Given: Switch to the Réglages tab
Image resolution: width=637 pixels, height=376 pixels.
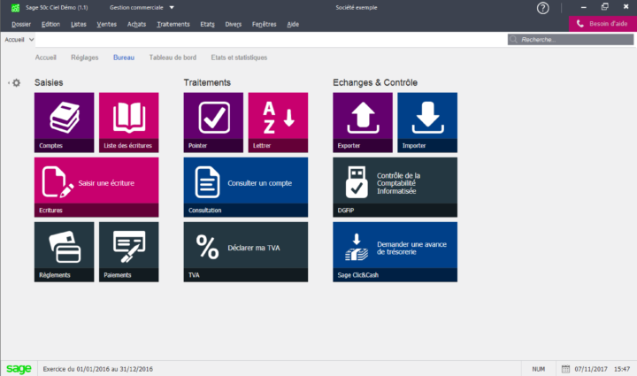Looking at the screenshot, I should click(x=85, y=58).
